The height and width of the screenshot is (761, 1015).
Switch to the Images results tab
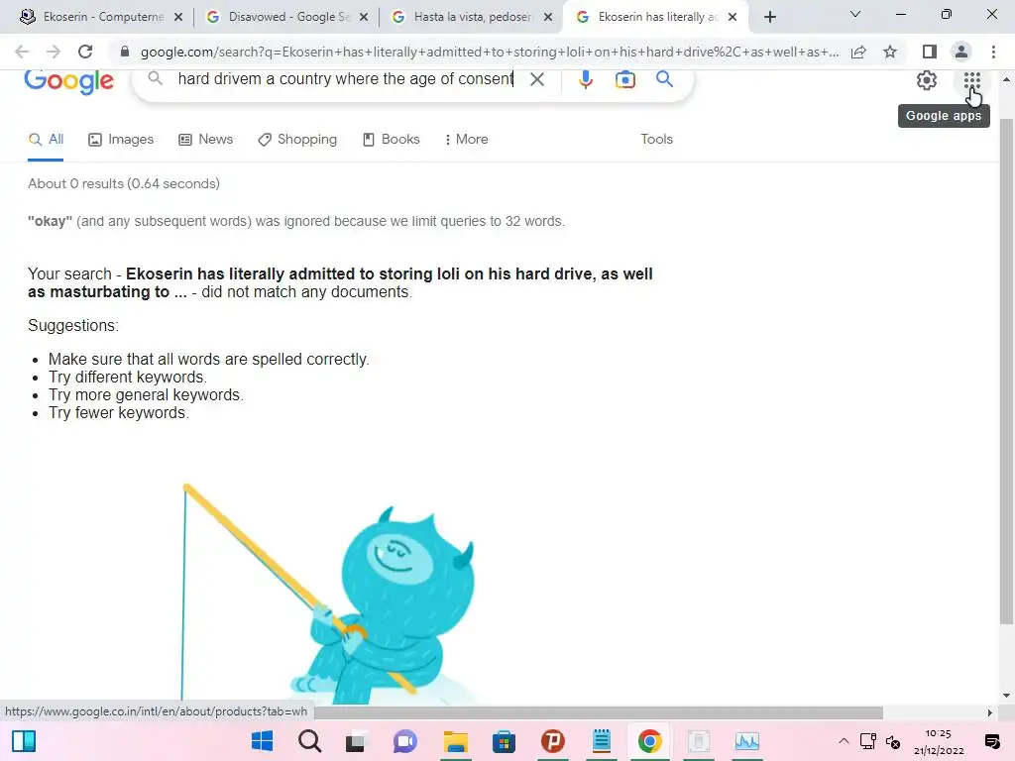pos(121,139)
